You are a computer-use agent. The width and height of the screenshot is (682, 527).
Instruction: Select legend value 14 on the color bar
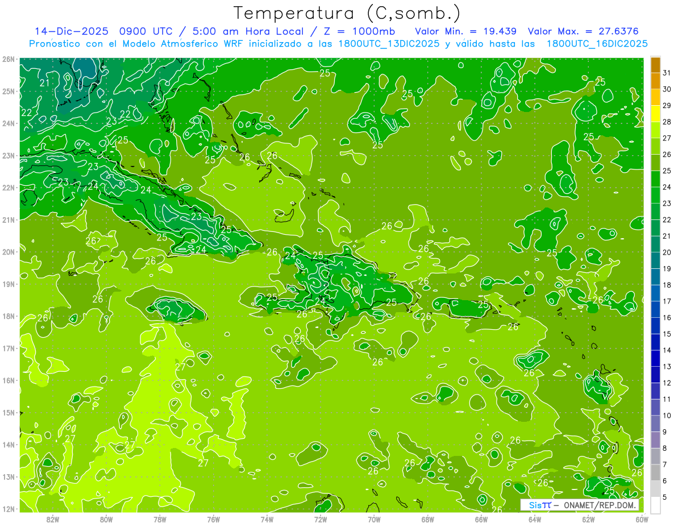coord(667,350)
